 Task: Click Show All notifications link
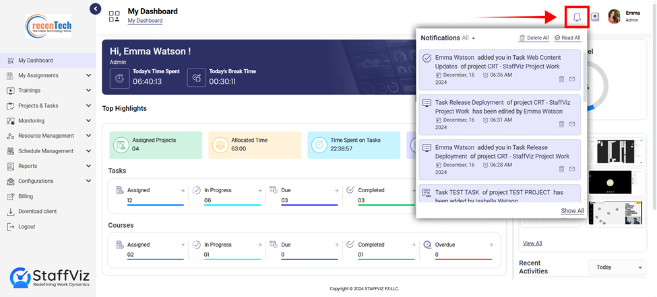[572, 211]
